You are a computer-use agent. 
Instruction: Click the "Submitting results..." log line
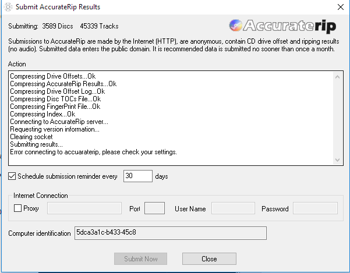tap(36, 144)
